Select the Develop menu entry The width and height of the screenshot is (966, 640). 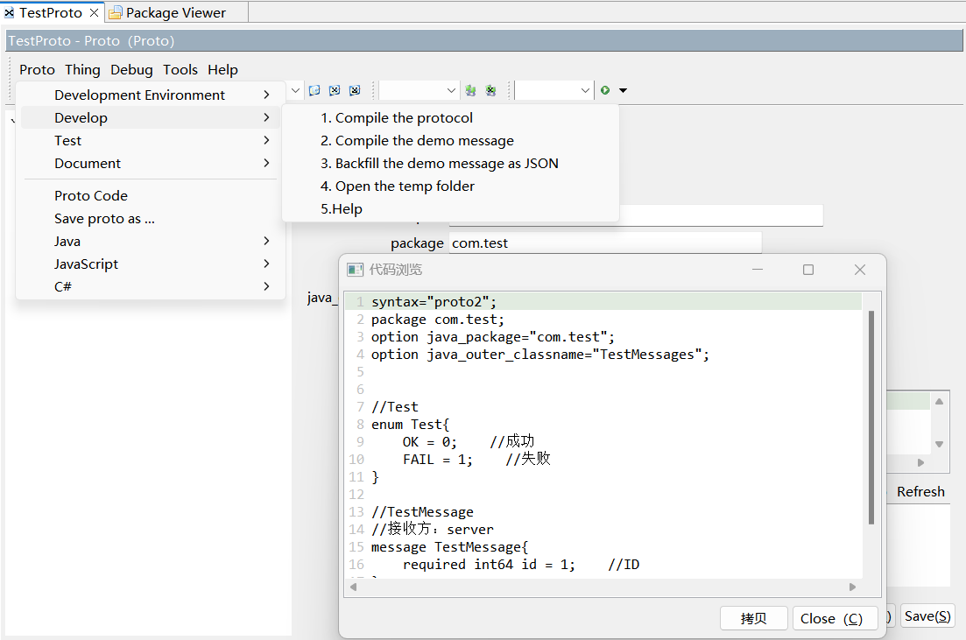[x=151, y=117]
